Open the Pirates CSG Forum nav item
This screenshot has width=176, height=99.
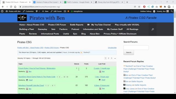[57, 25]
